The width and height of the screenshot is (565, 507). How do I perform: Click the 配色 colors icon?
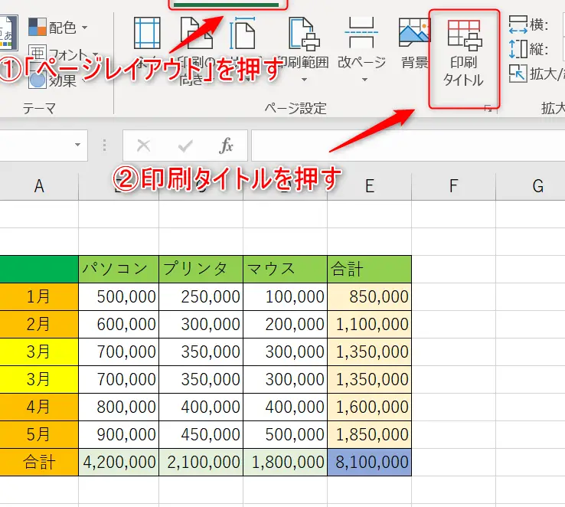[x=37, y=27]
